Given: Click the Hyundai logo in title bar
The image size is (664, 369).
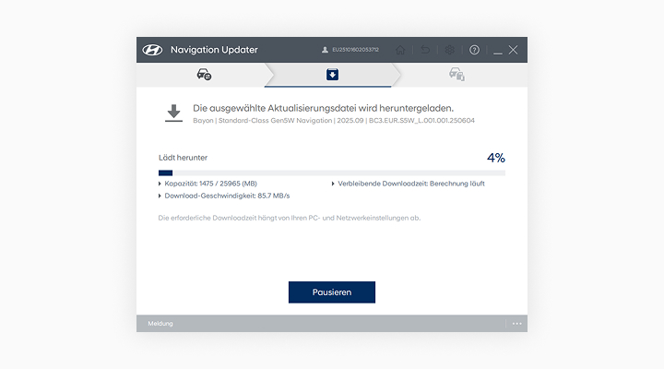Looking at the screenshot, I should [x=152, y=50].
